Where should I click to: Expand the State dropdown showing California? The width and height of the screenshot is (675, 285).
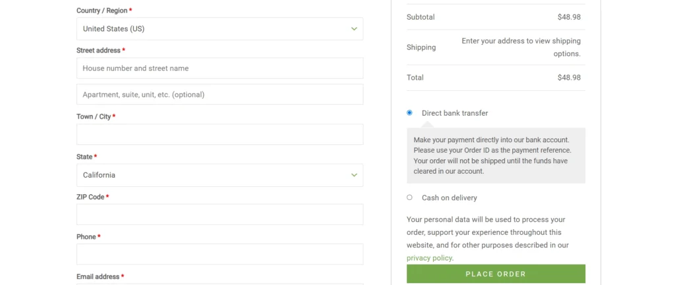click(x=211, y=175)
